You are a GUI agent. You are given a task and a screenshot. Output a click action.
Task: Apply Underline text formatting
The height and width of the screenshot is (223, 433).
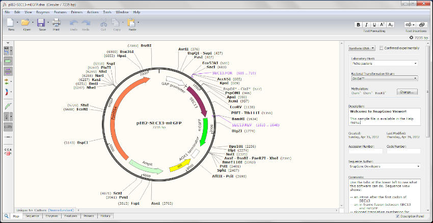[374, 24]
